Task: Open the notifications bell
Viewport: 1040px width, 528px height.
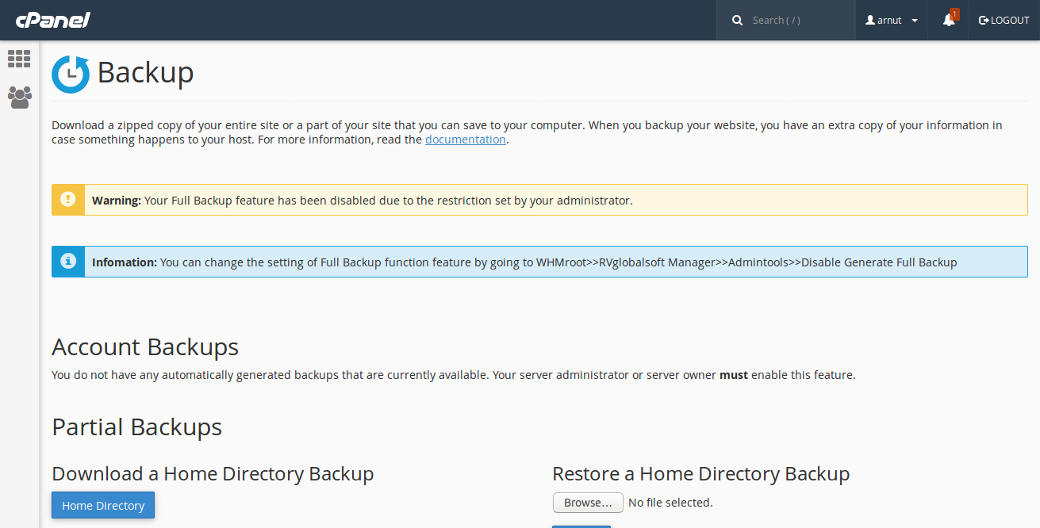Action: 947,21
